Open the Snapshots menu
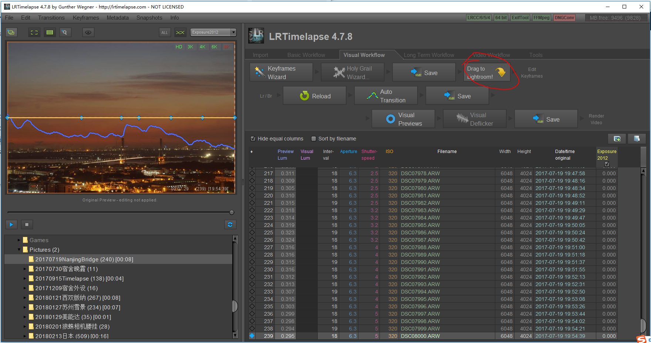This screenshot has width=651, height=343. 149,18
